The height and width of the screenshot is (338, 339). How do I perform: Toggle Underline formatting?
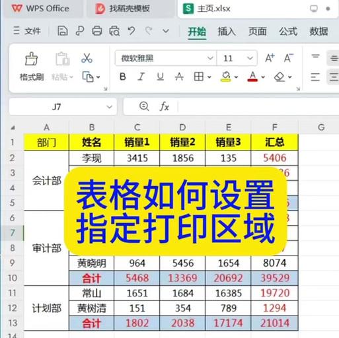(x=160, y=77)
